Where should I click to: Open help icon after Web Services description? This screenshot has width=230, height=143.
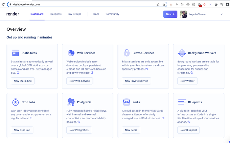(92, 73)
